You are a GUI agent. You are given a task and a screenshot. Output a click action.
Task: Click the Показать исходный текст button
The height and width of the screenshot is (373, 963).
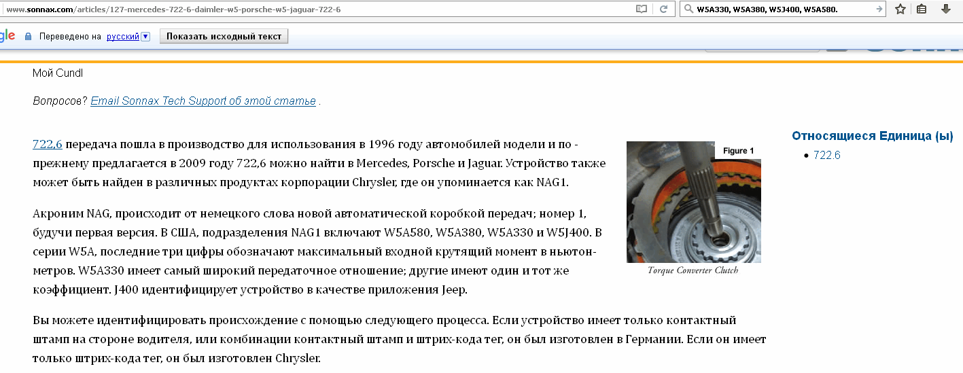[224, 37]
